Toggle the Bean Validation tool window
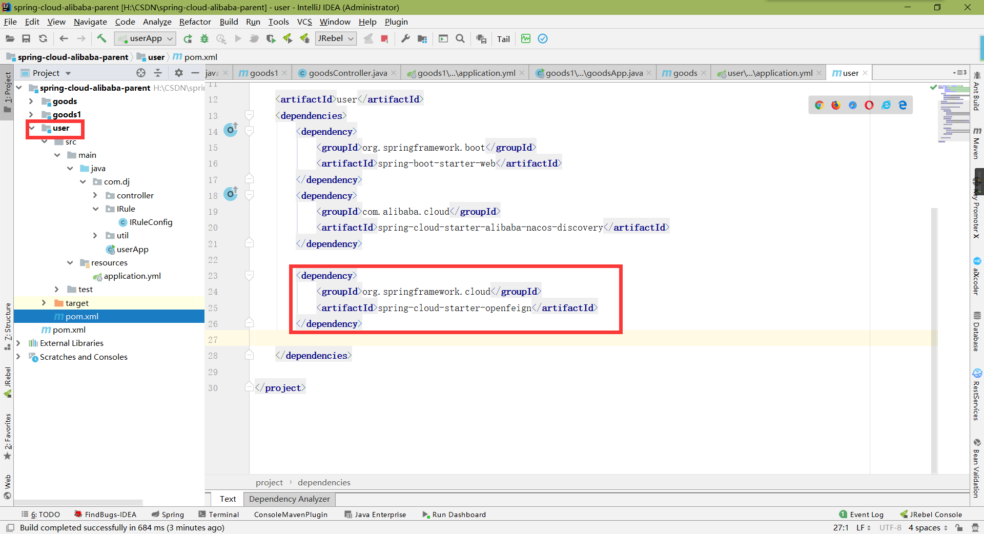This screenshot has width=984, height=534. pos(977,468)
